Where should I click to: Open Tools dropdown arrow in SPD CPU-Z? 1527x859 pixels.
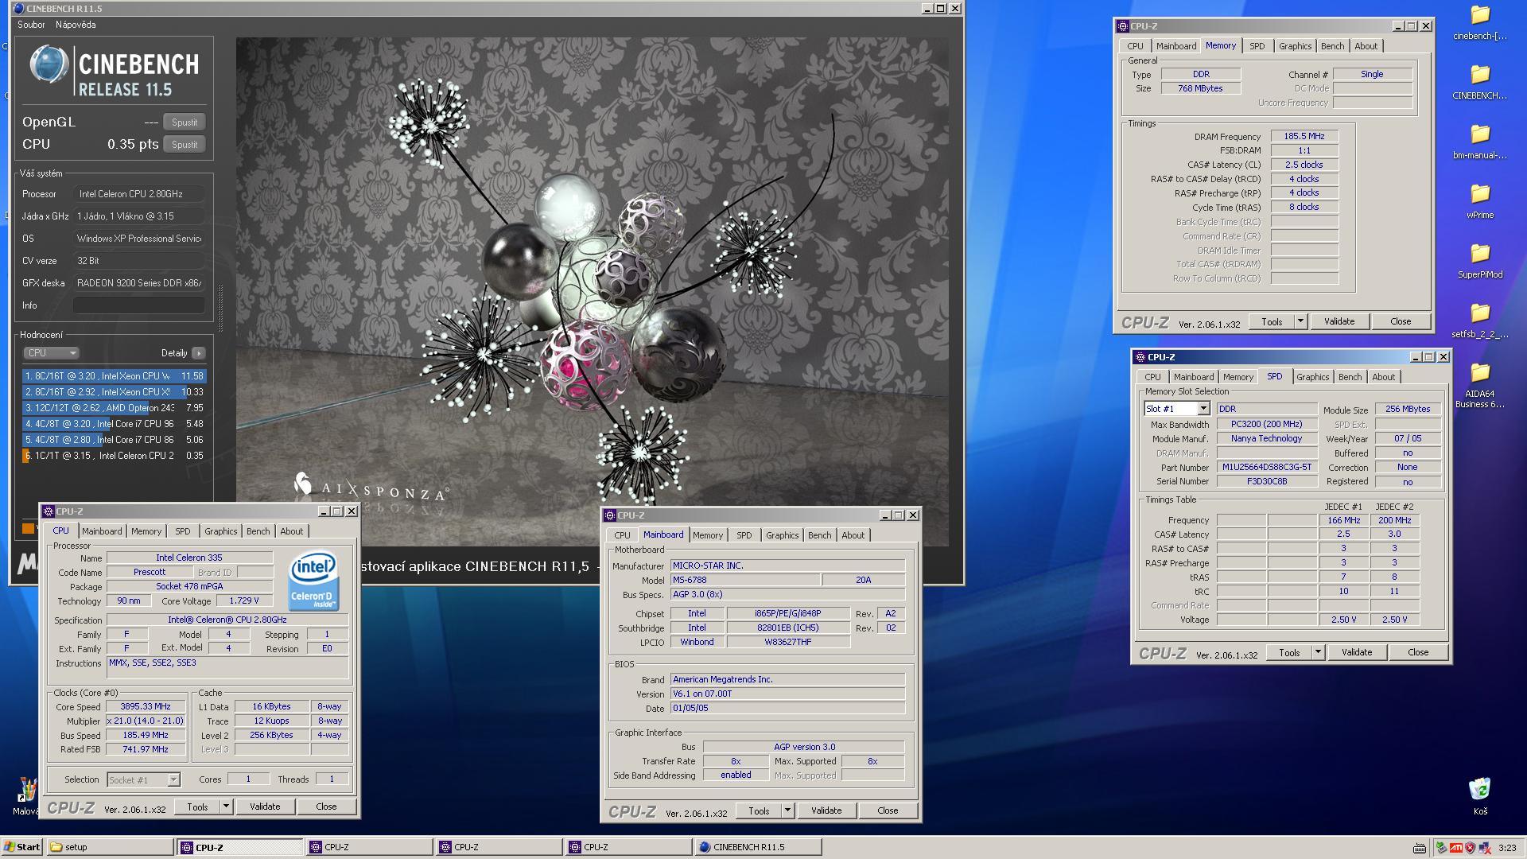pos(1318,652)
